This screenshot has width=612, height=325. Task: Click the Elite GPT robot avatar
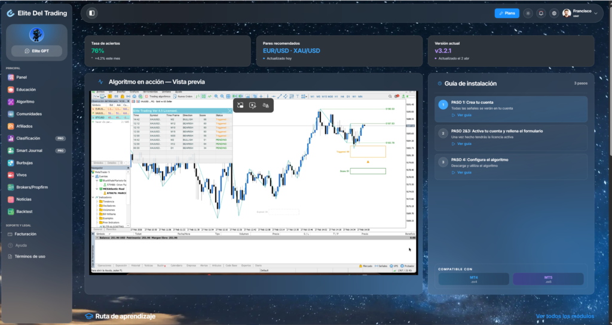coord(36,35)
